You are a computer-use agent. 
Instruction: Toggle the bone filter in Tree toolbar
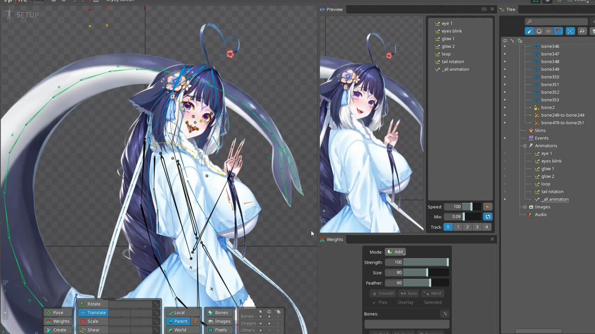(x=529, y=31)
